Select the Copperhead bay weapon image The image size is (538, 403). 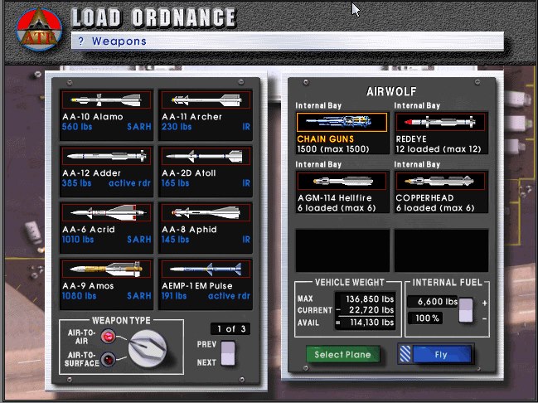click(440, 181)
